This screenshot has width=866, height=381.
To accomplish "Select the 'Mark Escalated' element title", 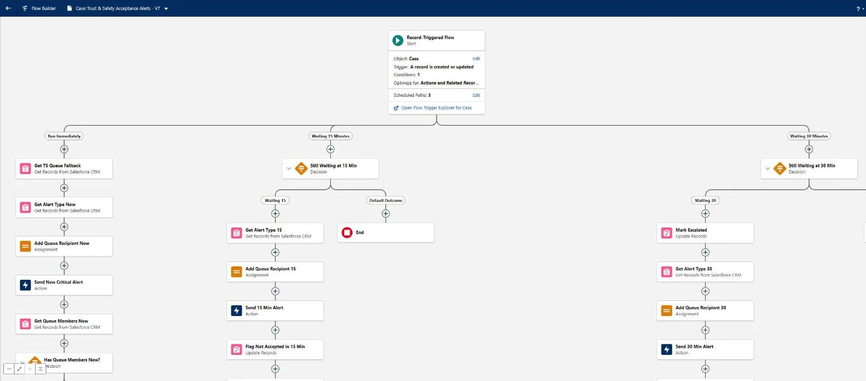I will click(x=691, y=230).
